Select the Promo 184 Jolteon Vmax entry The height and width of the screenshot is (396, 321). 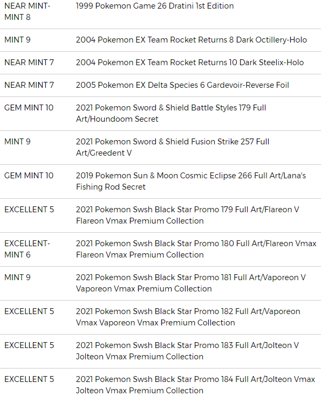point(195,385)
